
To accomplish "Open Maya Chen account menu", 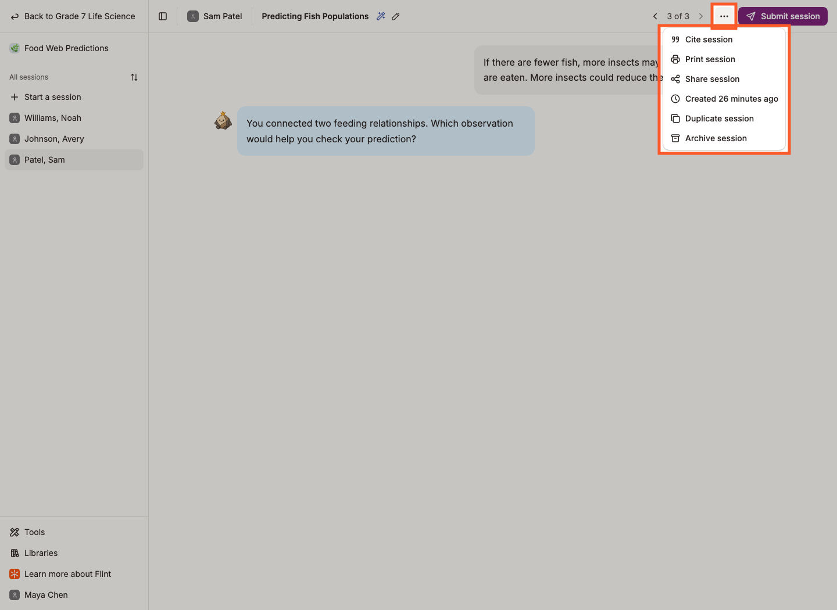I will coord(74,595).
